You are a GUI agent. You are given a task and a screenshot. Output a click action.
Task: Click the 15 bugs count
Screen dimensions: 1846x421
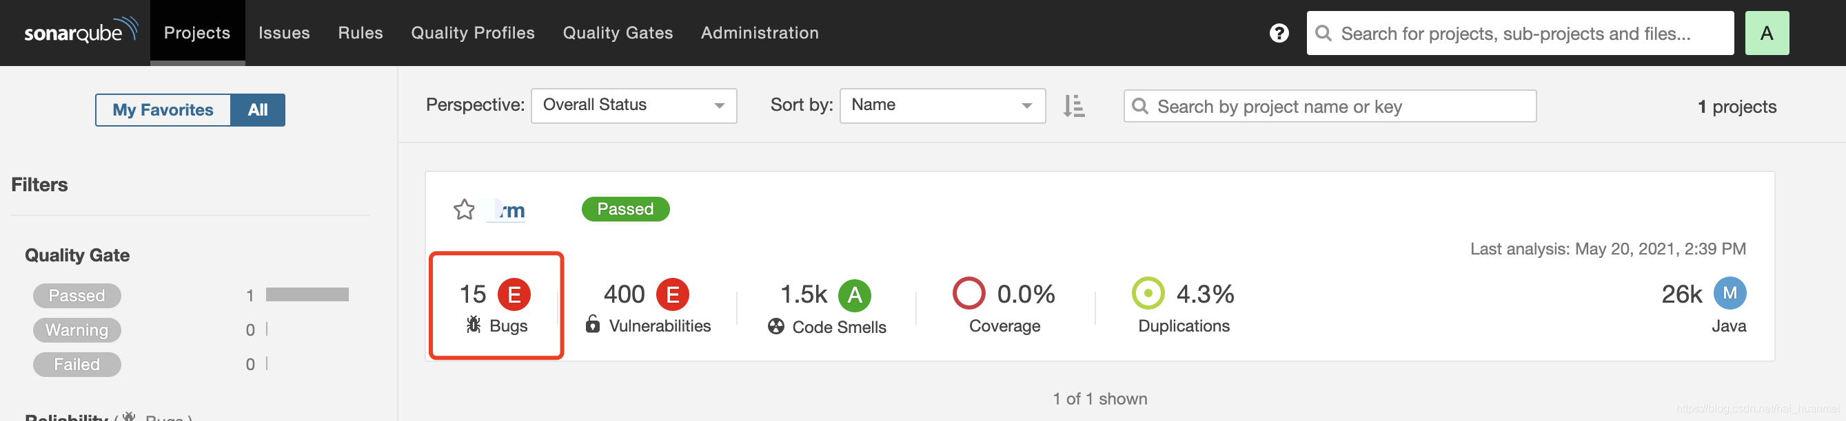[x=472, y=294]
